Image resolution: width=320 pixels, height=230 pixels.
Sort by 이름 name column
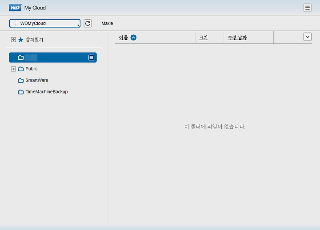point(123,37)
